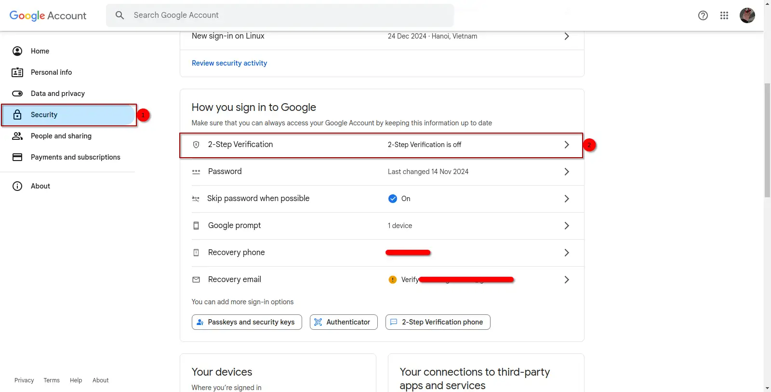The image size is (771, 392).
Task: Click the third-party apps card heading
Action: (475, 379)
